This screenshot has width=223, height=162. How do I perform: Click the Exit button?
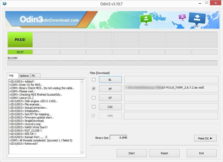pos(201,153)
